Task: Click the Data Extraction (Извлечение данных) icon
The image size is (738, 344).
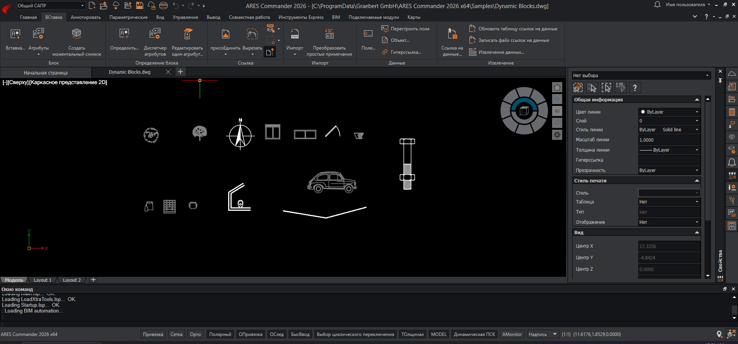Action: tap(473, 52)
